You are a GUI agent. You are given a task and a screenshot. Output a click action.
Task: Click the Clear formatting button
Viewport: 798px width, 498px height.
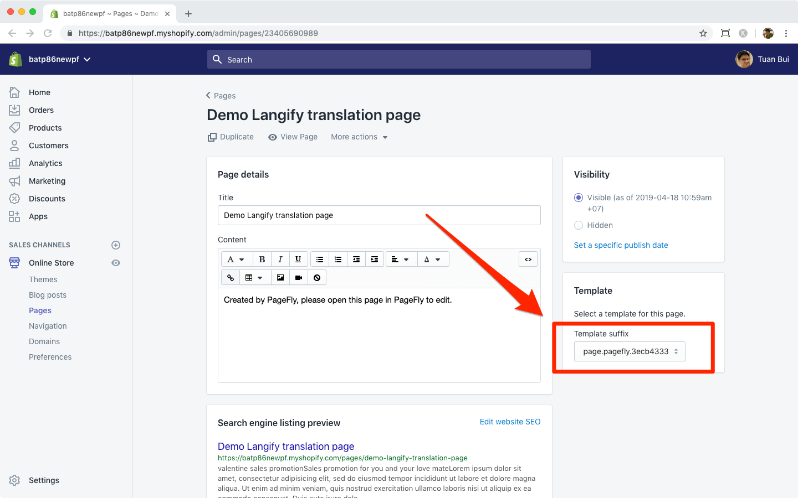pos(317,278)
